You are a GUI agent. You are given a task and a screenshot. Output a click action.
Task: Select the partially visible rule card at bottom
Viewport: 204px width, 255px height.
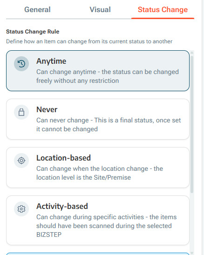98,254
